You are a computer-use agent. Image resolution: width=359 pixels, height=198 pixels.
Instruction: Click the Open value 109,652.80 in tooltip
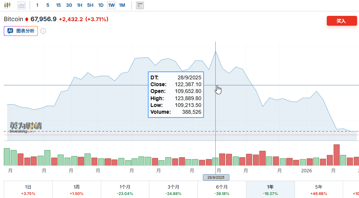tap(188, 91)
